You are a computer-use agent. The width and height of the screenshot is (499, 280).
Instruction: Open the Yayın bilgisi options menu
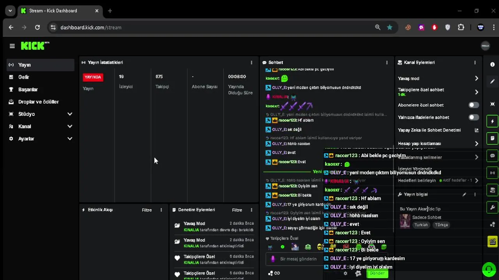click(x=475, y=194)
